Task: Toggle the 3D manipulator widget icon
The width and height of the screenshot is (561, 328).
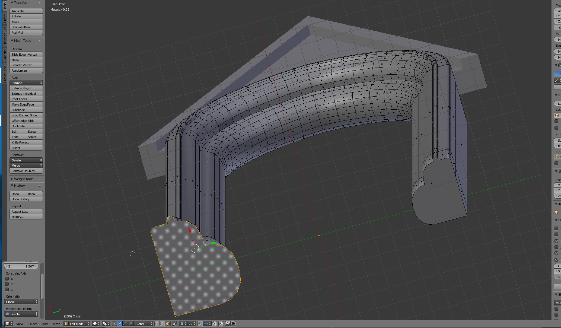Action: pyautogui.click(x=114, y=324)
